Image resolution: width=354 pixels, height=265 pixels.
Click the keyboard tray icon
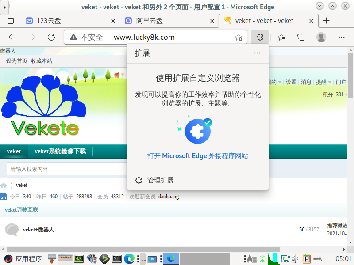[317, 259]
